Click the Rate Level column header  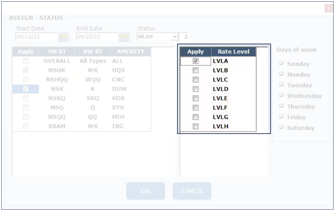(x=234, y=52)
